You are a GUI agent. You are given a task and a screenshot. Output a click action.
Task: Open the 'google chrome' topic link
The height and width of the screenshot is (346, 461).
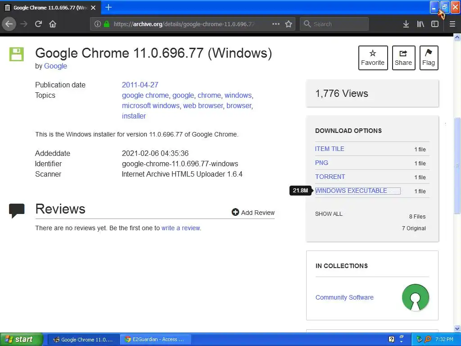coord(145,96)
